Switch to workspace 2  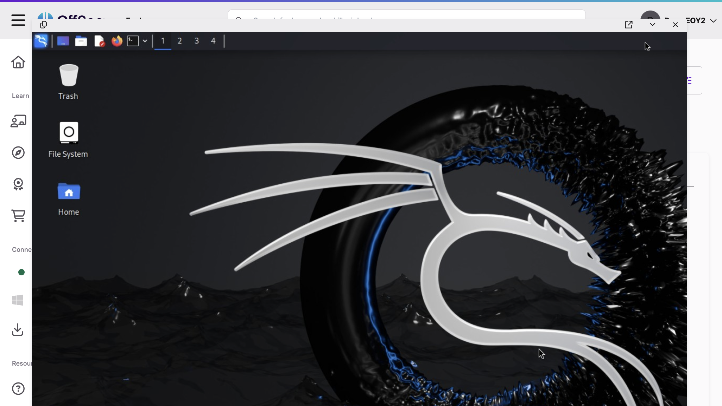click(180, 41)
